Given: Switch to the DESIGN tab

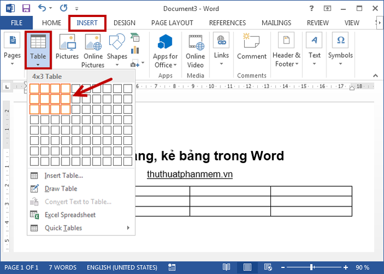Looking at the screenshot, I should [x=125, y=23].
